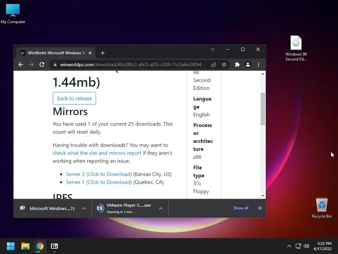Share this page icon in address bar

[214, 64]
